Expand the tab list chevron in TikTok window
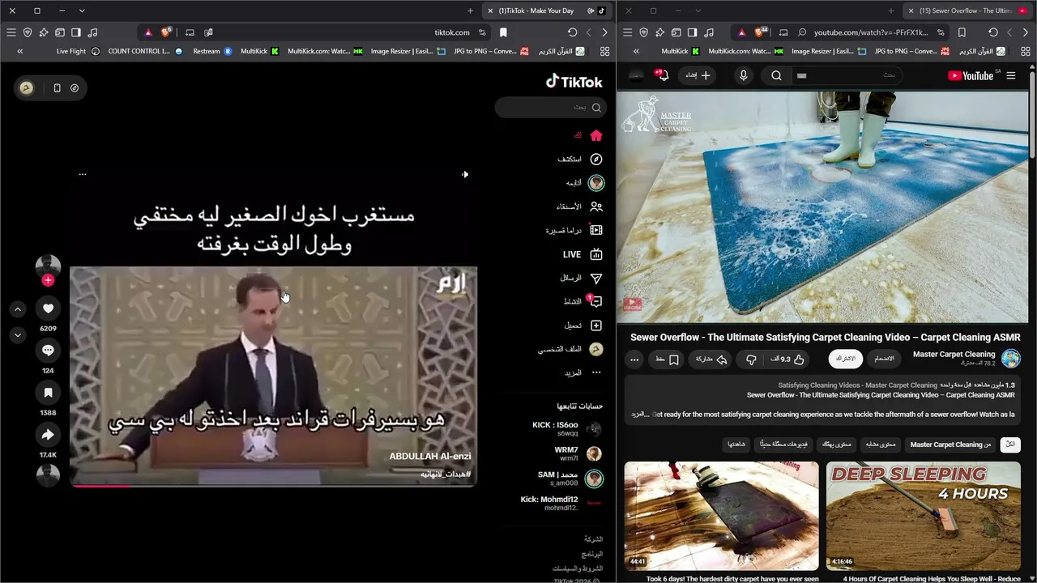Viewport: 1037px width, 583px height. [82, 11]
